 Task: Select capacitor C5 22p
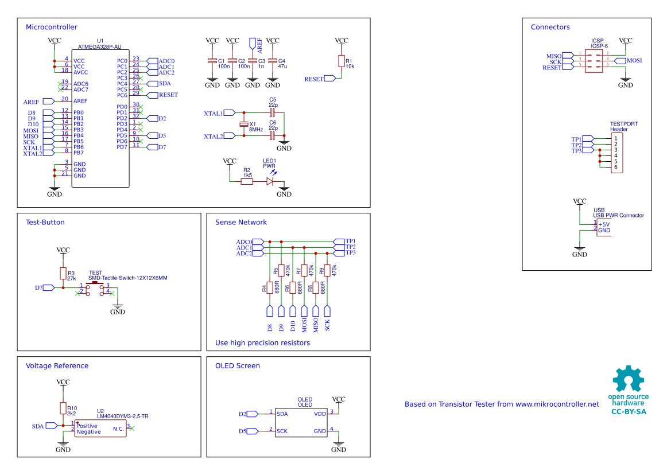[272, 113]
